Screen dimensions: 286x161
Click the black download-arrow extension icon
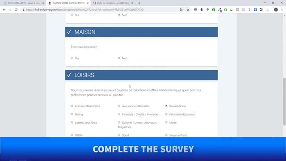pyautogui.click(x=202, y=10)
